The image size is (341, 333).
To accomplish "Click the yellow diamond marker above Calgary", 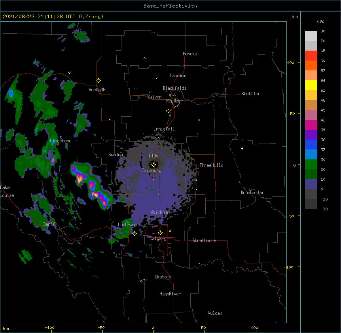I will [x=160, y=233].
